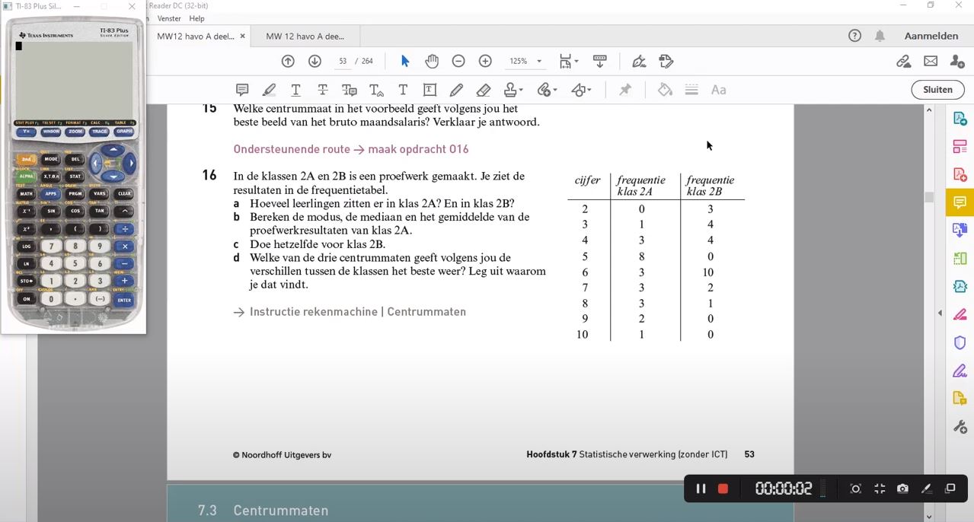The height and width of the screenshot is (522, 974).
Task: Open notifications bell
Action: point(880,36)
